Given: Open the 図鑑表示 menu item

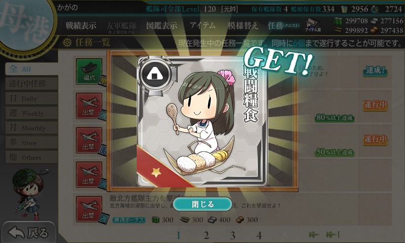Looking at the screenshot, I should tap(161, 25).
